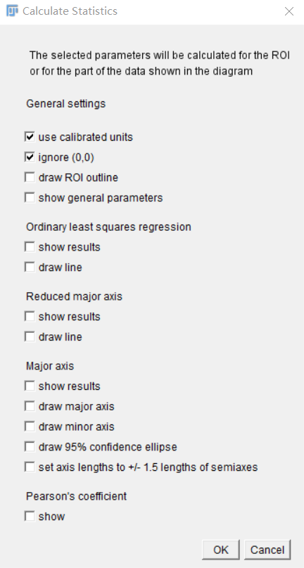Image resolution: width=304 pixels, height=568 pixels.
Task: Close the Calculate Statistics dialog
Action: tap(289, 11)
